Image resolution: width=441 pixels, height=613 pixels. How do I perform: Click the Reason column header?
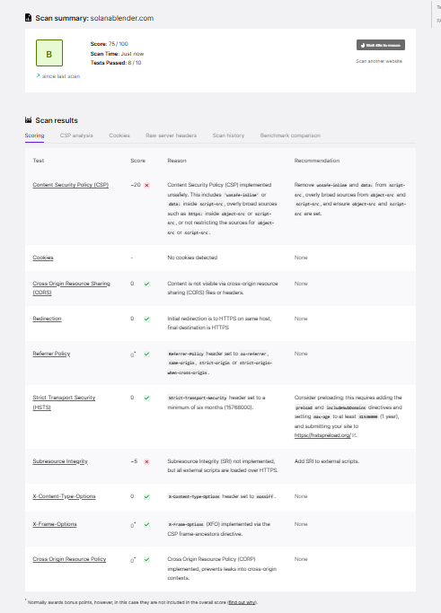pyautogui.click(x=177, y=161)
